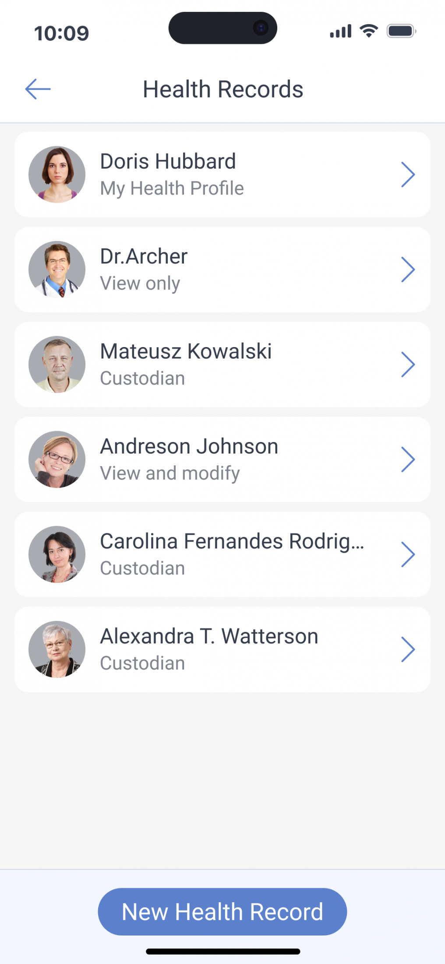Tap Alexandra T. Watterson's avatar photo
Viewport: 445px width, 964px height.
57,649
